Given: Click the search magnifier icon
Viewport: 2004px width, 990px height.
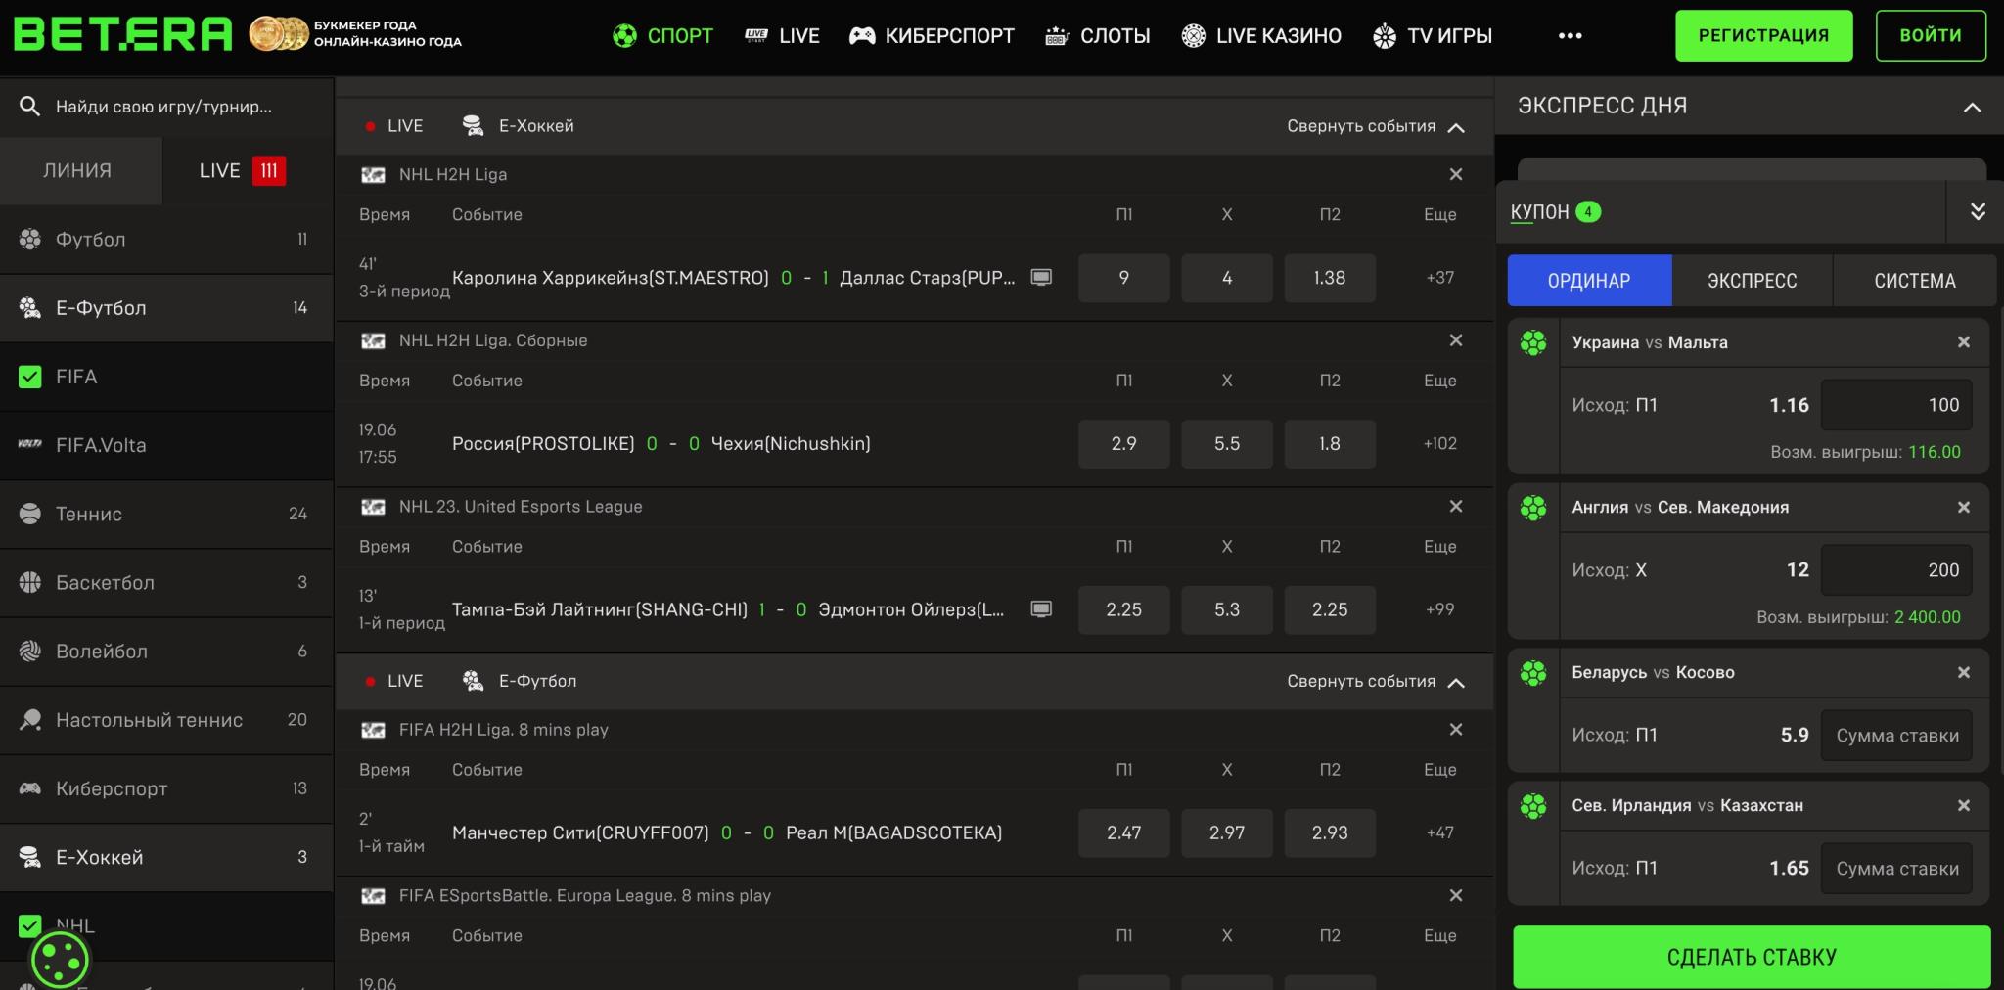Looking at the screenshot, I should pyautogui.click(x=29, y=107).
